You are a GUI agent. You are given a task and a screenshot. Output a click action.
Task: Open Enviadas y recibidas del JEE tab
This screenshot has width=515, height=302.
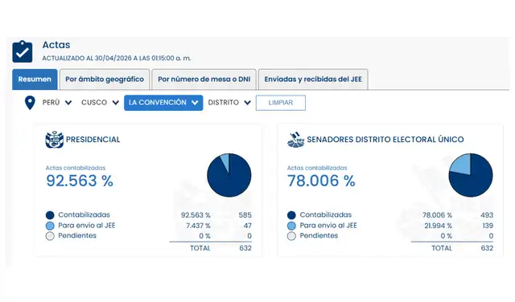click(313, 80)
